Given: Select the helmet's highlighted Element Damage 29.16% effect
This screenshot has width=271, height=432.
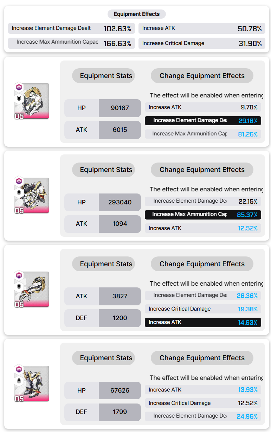Looking at the screenshot, I should pos(203,121).
